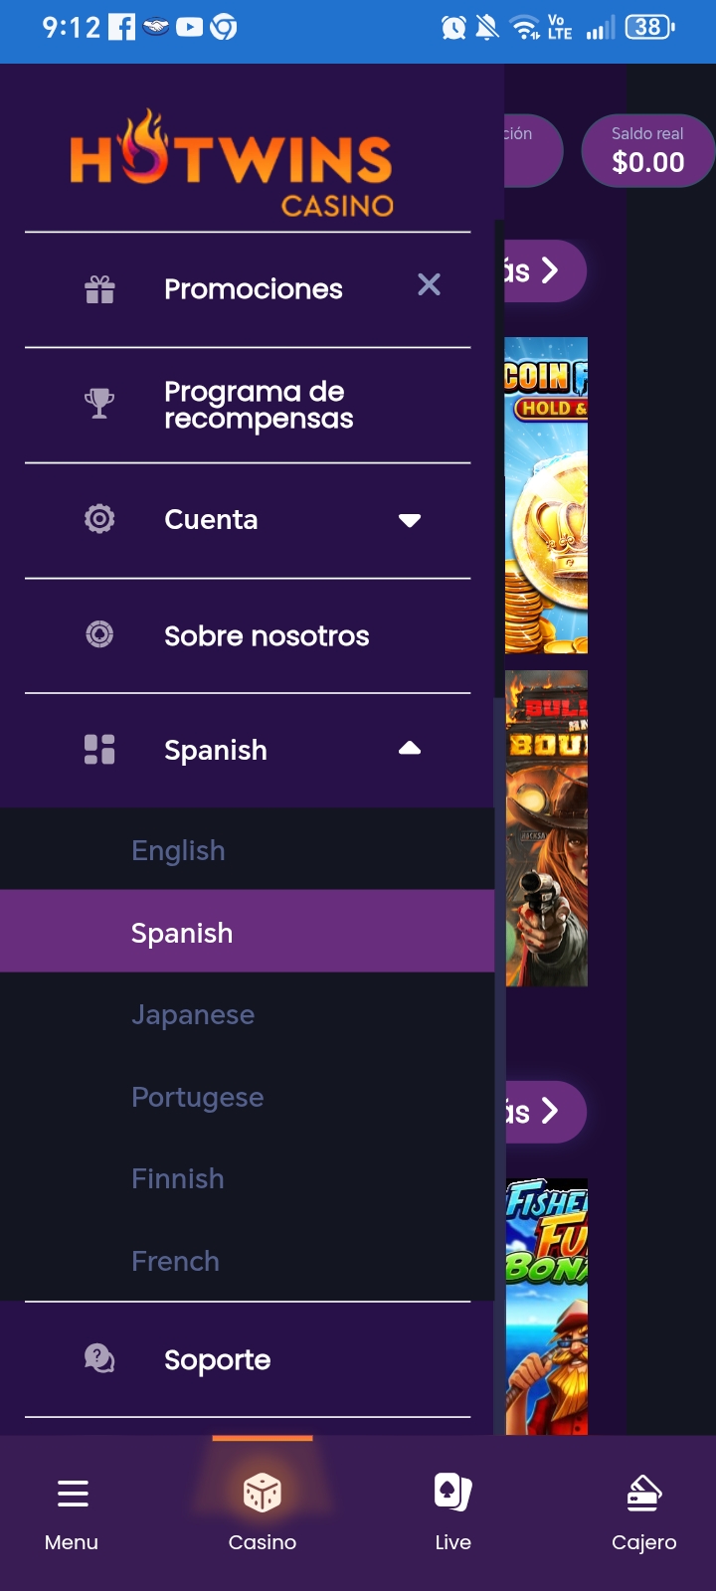Tap the hamburger Menu icon
This screenshot has width=716, height=1591.
(x=73, y=1494)
